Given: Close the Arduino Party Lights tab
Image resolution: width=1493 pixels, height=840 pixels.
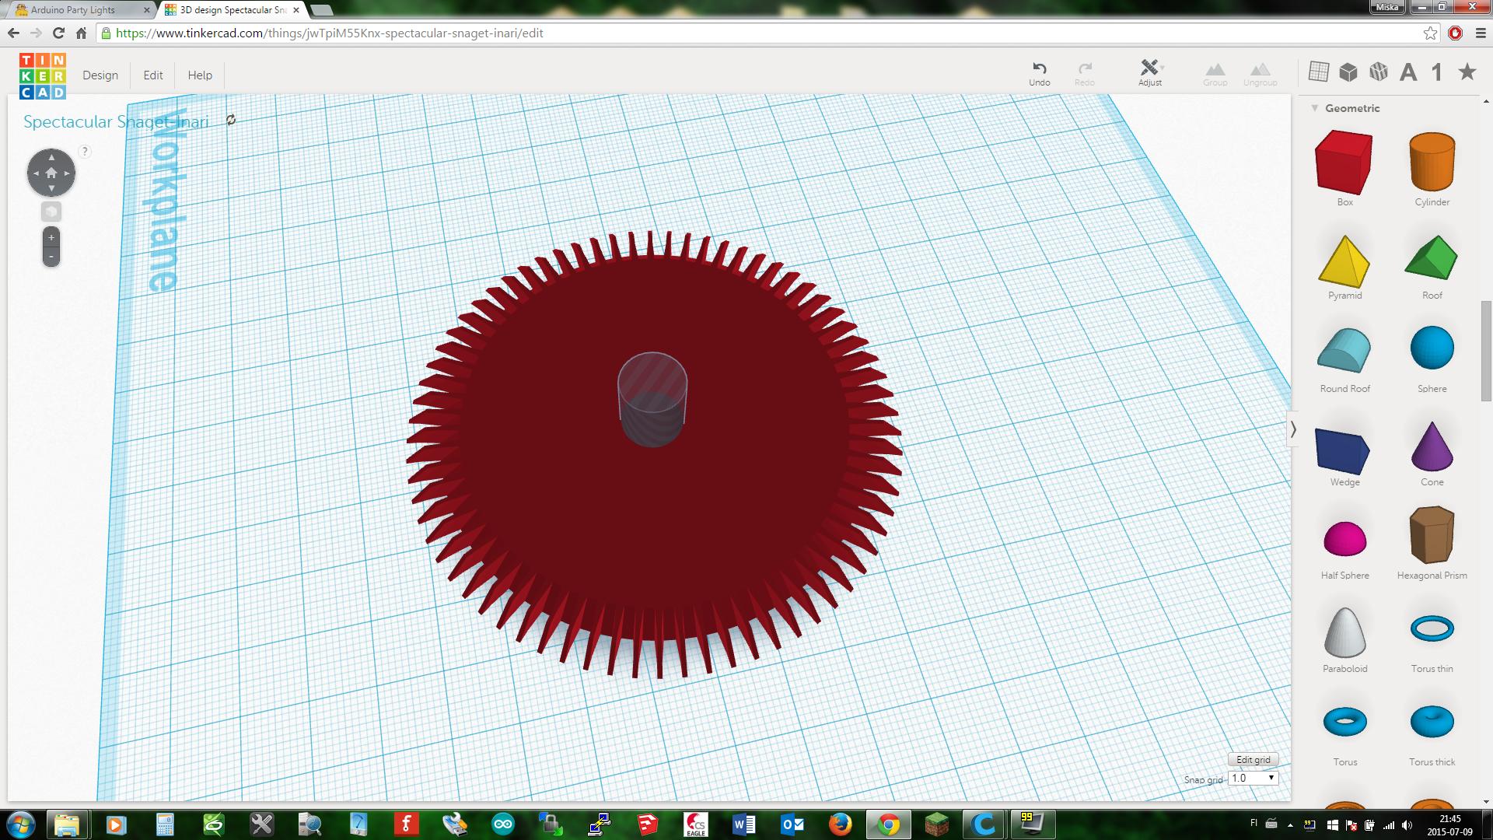Looking at the screenshot, I should point(146,10).
